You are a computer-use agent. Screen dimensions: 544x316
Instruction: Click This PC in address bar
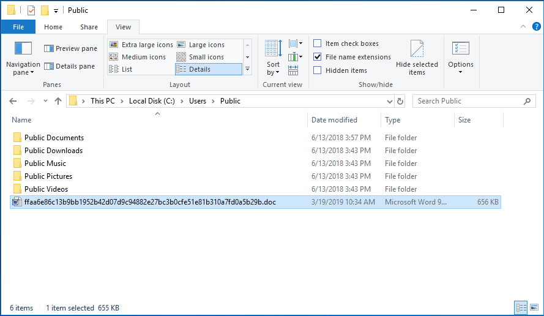pyautogui.click(x=103, y=101)
